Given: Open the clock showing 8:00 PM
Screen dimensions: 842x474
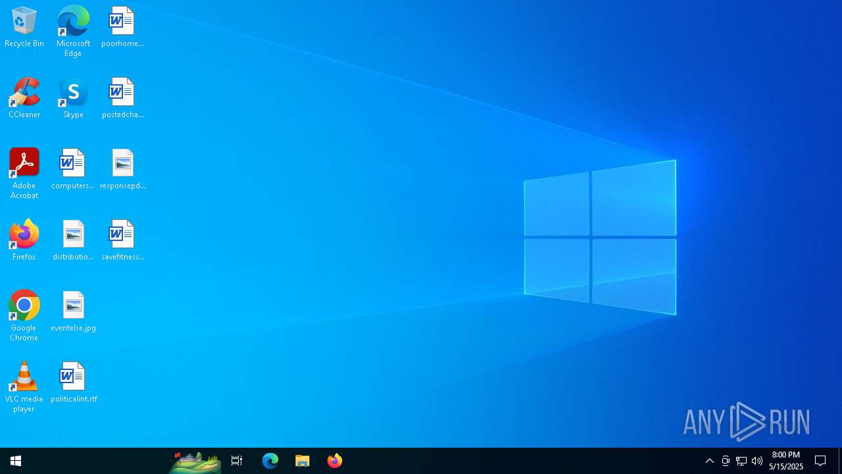Looking at the screenshot, I should coord(786,461).
